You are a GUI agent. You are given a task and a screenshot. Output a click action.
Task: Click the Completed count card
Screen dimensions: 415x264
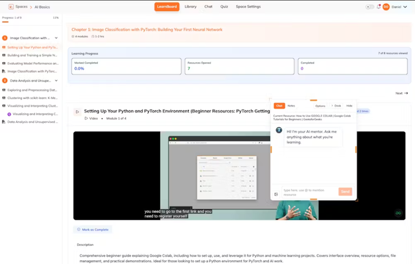(353, 66)
